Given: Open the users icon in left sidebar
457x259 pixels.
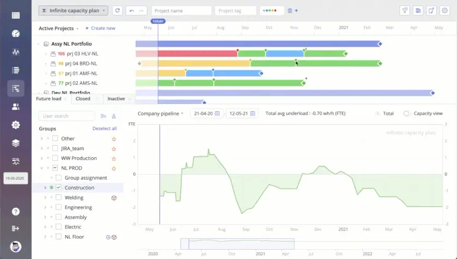Looking at the screenshot, I should pos(15,107).
